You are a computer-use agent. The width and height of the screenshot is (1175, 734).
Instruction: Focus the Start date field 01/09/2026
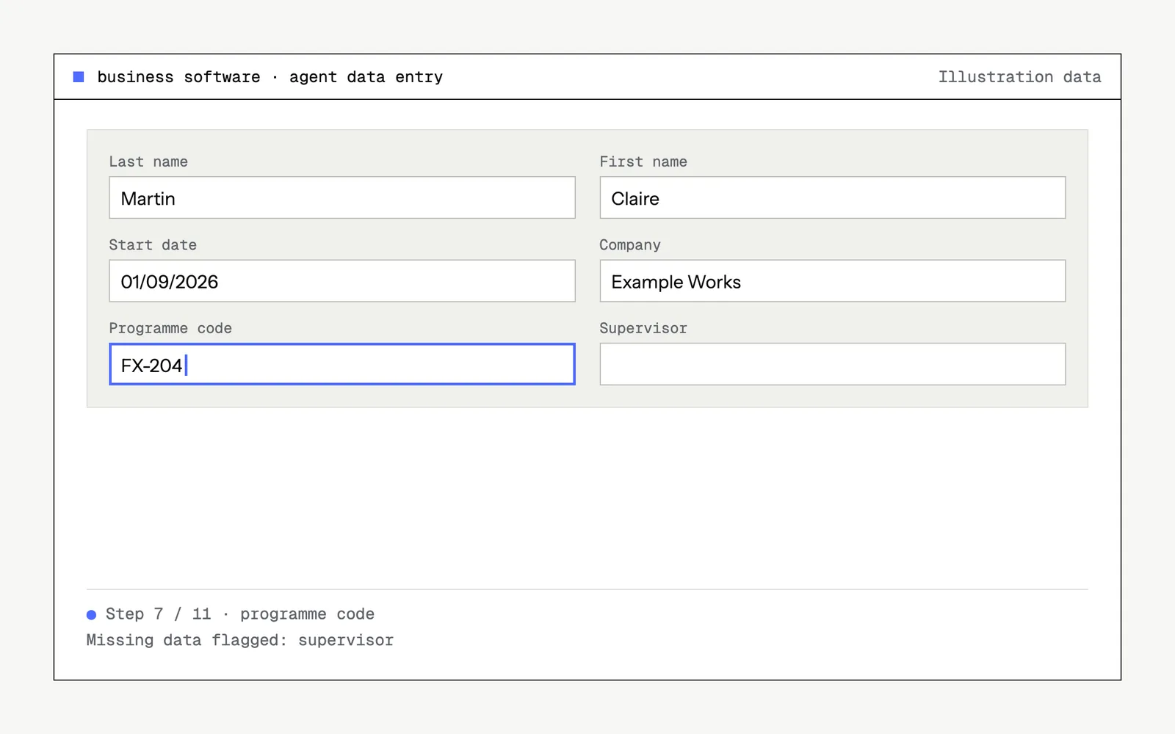[342, 281]
